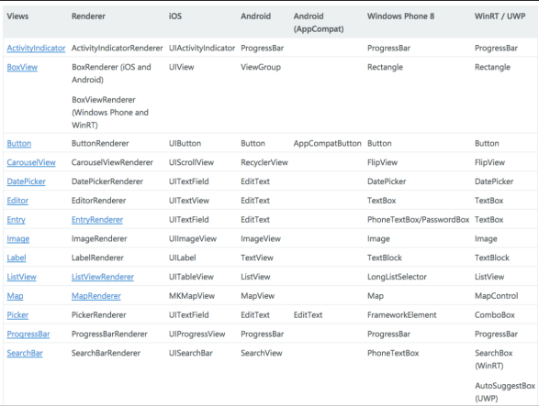Select the LabelRenderer cell
This screenshot has height=406, width=539.
click(x=97, y=258)
